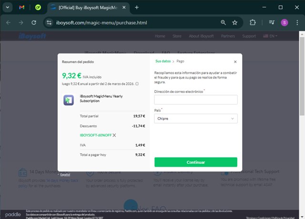Image resolution: width=305 pixels, height=219 pixels.
Task: Go to the Home nav item
Action: [160, 36]
